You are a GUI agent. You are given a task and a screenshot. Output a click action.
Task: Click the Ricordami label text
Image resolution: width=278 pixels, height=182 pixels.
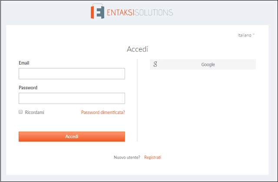click(x=35, y=112)
